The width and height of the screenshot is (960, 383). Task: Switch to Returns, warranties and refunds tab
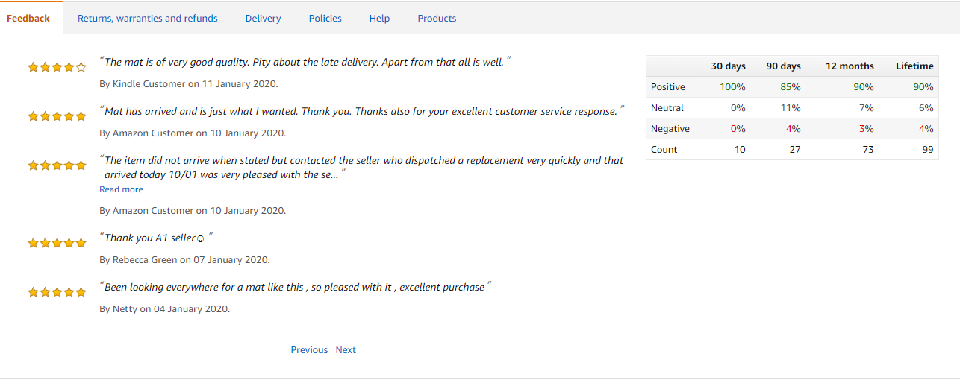click(x=148, y=18)
